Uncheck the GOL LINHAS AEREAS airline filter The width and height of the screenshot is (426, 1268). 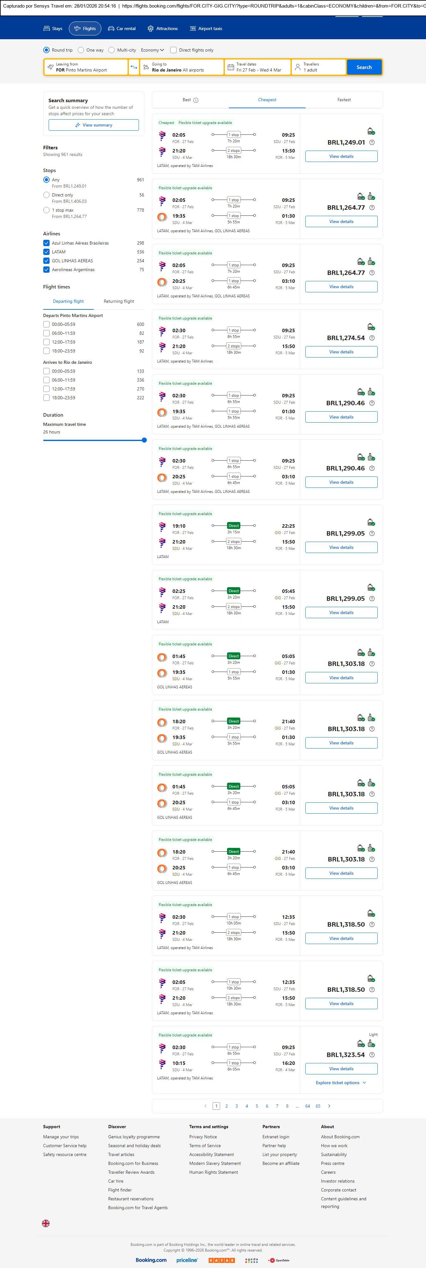tap(46, 260)
